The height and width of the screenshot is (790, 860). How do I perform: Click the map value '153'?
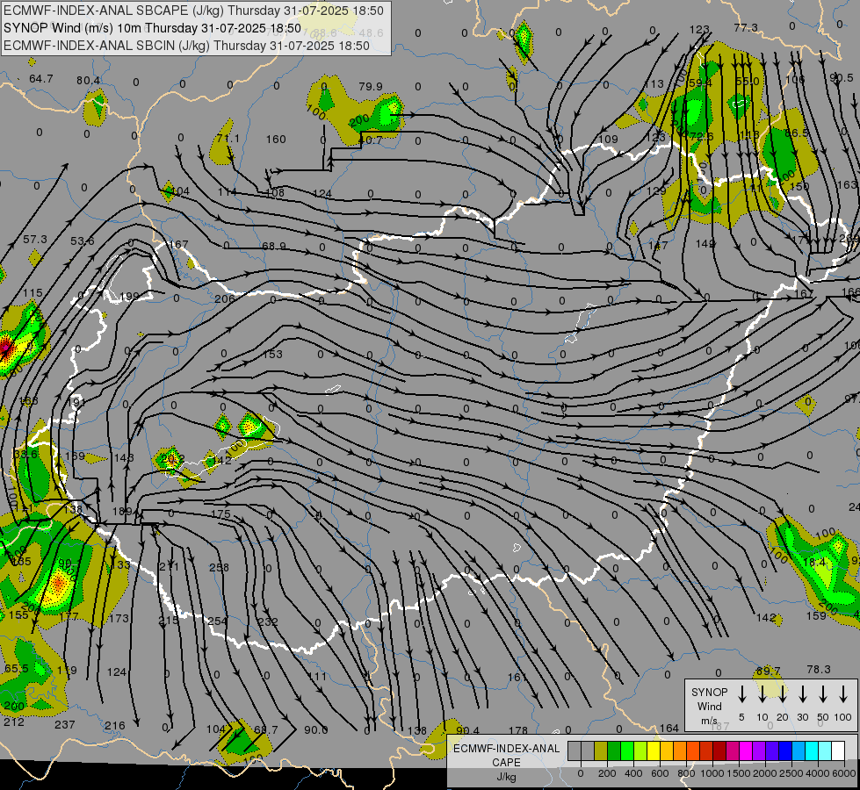coord(272,354)
